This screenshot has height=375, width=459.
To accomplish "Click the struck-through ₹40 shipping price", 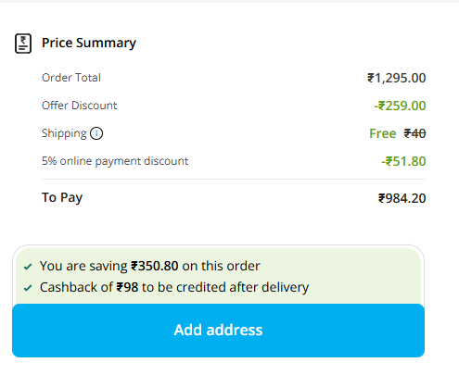I will point(414,133).
